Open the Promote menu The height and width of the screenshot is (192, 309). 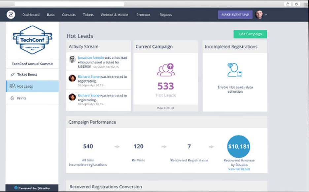(143, 15)
